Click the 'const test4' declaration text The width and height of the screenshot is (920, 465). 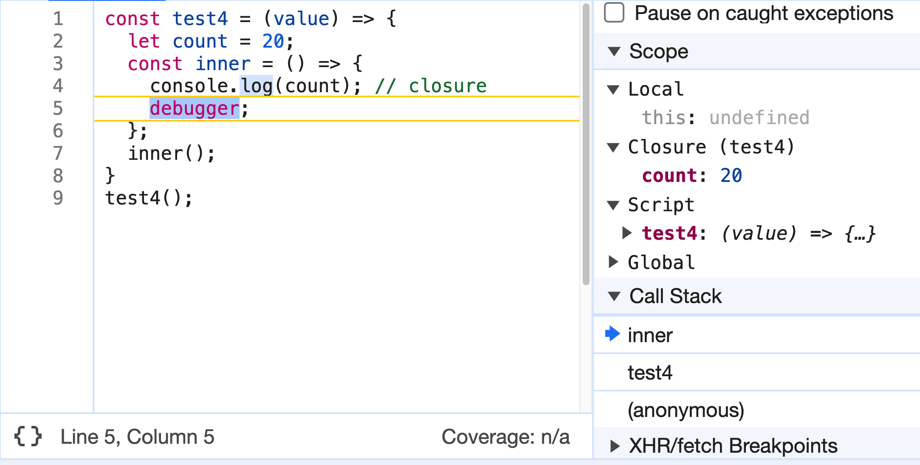coord(167,19)
